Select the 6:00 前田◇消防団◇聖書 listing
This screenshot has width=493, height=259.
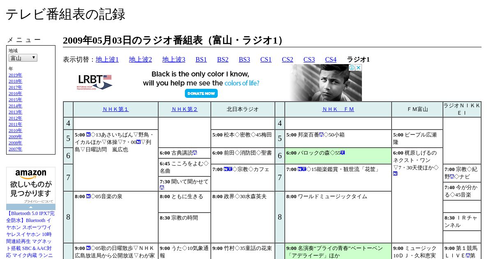coord(243,156)
